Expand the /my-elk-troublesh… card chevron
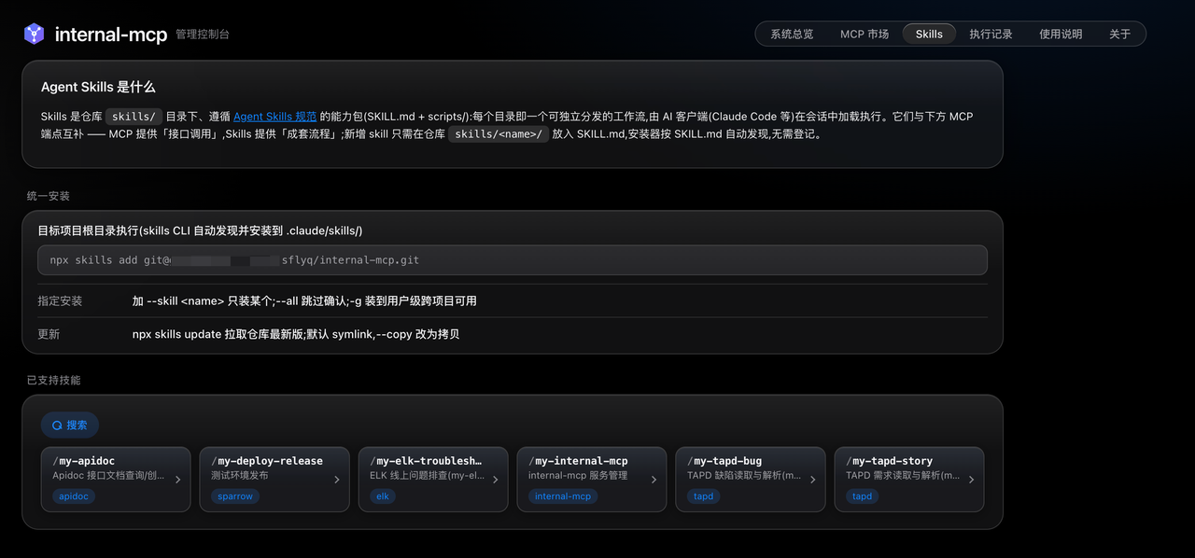Viewport: 1195px width, 558px height. (x=496, y=480)
